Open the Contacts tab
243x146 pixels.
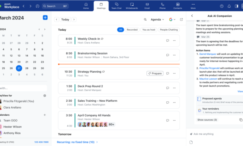(178, 6)
